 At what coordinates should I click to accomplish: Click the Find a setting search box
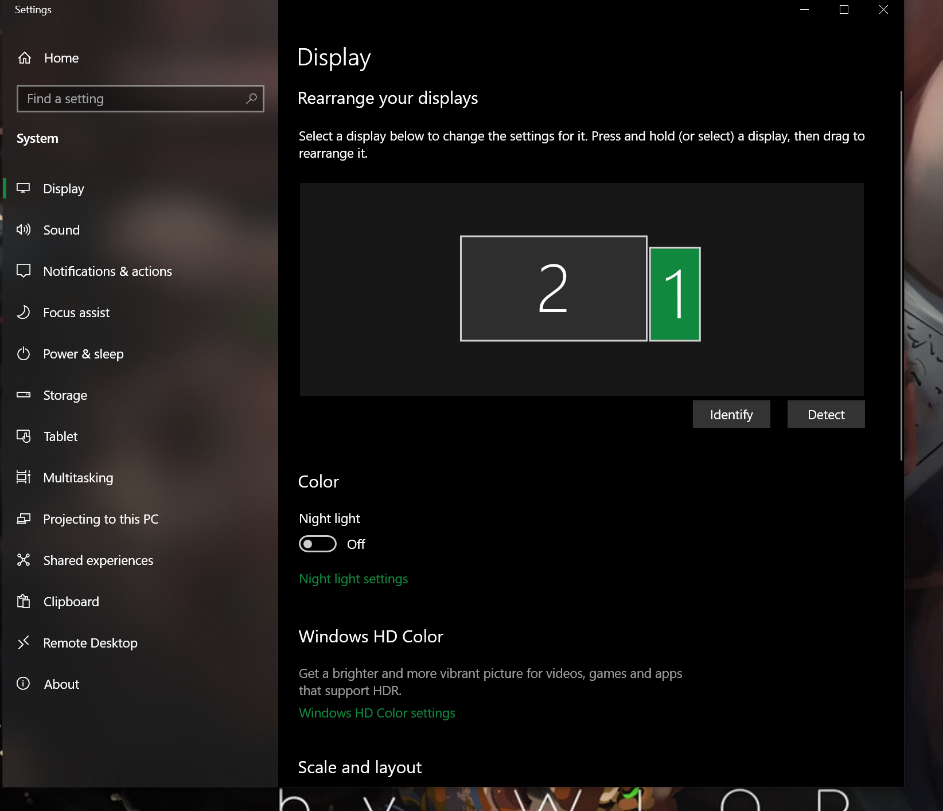140,99
